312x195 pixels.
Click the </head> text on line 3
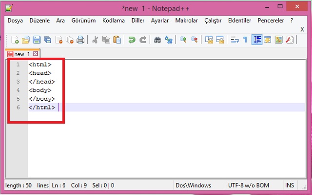pos(42,82)
